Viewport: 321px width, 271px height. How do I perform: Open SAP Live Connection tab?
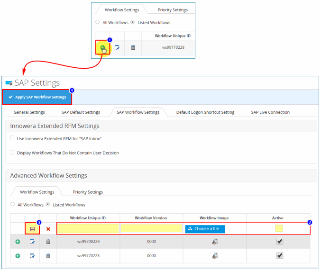(x=270, y=112)
